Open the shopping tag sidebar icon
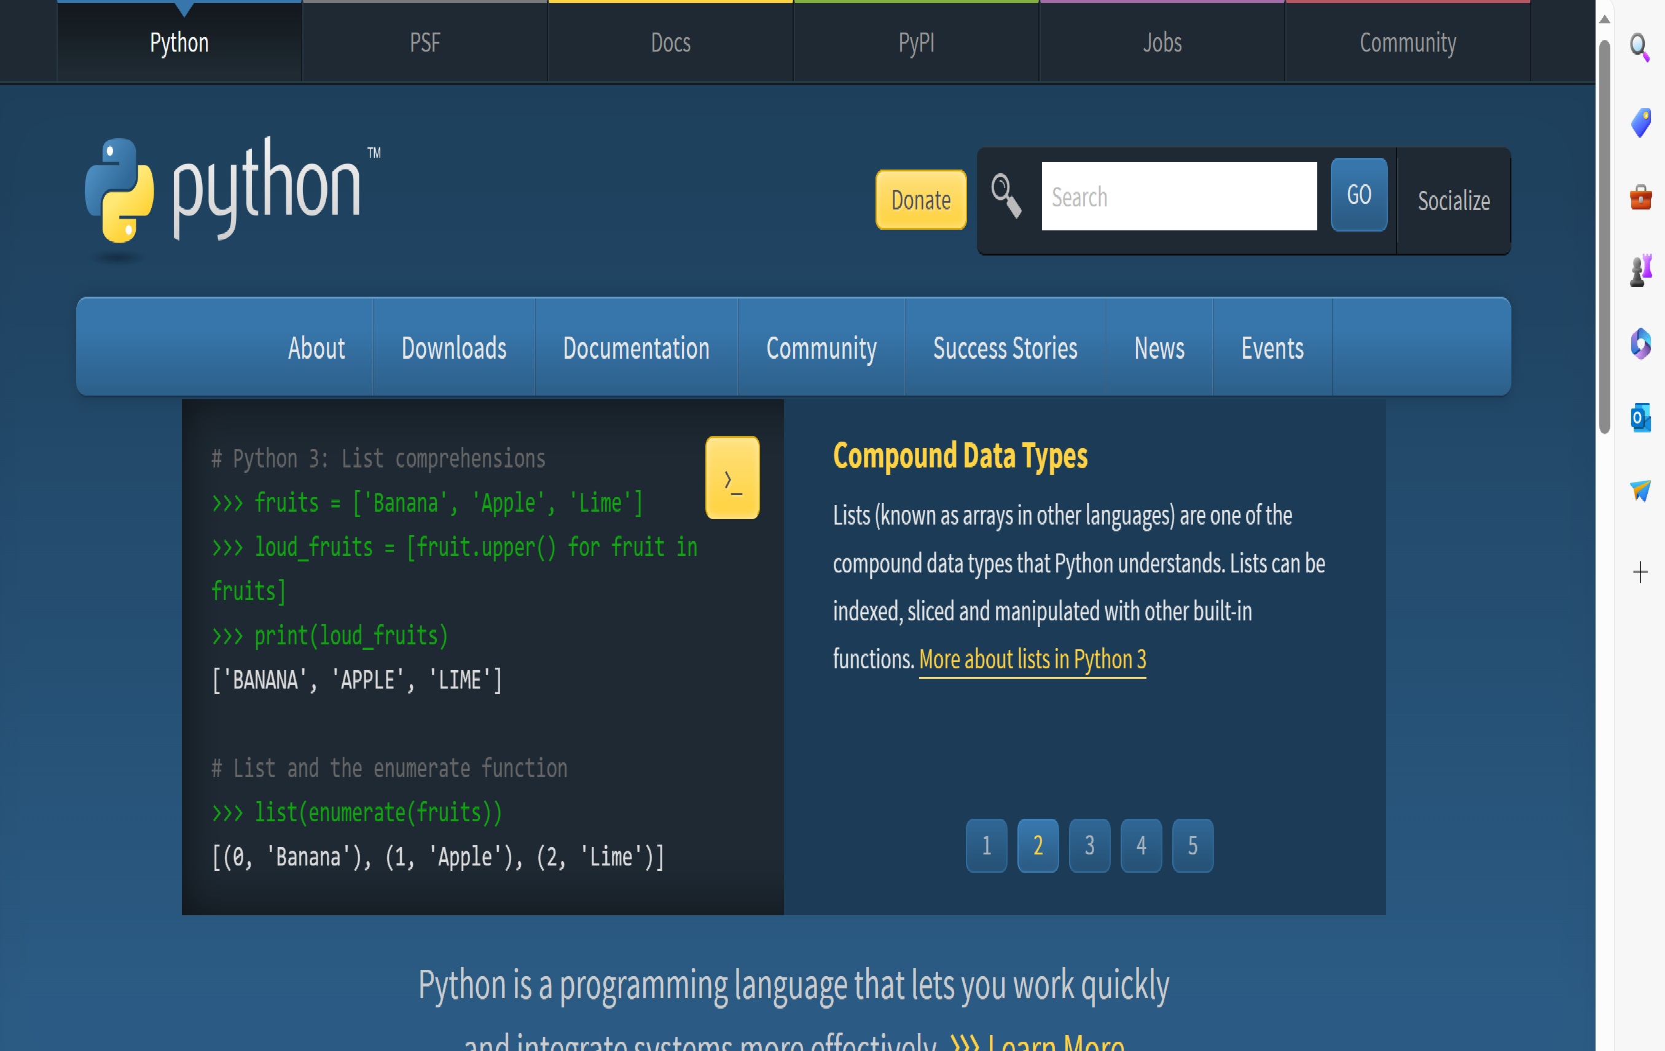1665x1051 pixels. [x=1640, y=122]
